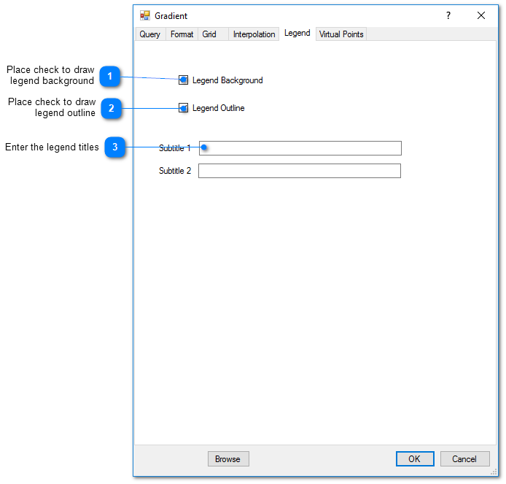The width and height of the screenshot is (506, 484).
Task: Confirm the dialog with OK
Action: pos(414,458)
